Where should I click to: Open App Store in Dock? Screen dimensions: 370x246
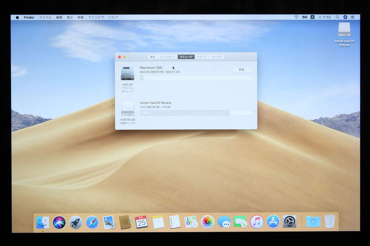[273, 222]
